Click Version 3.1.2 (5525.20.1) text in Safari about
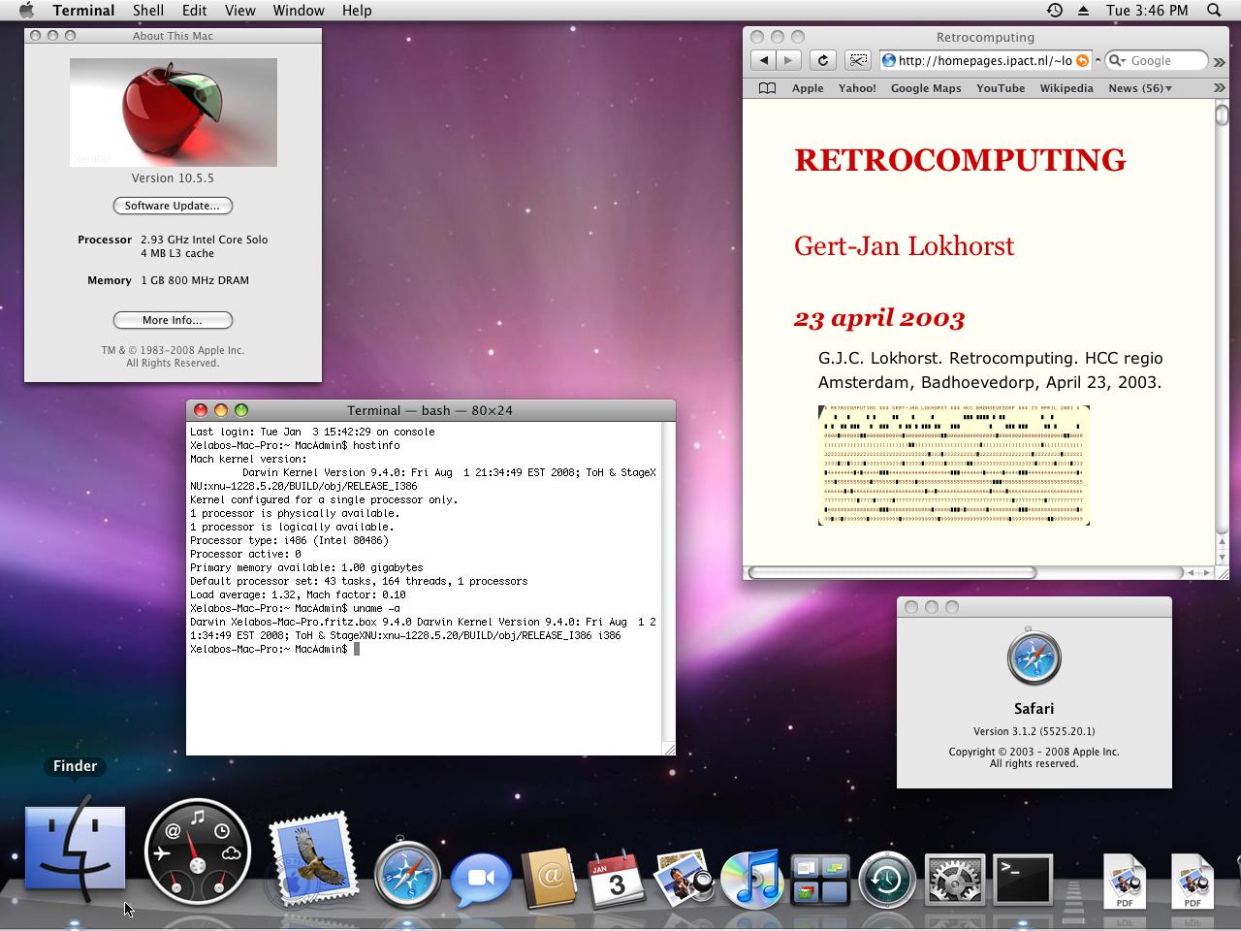This screenshot has height=931, width=1241. [1034, 731]
